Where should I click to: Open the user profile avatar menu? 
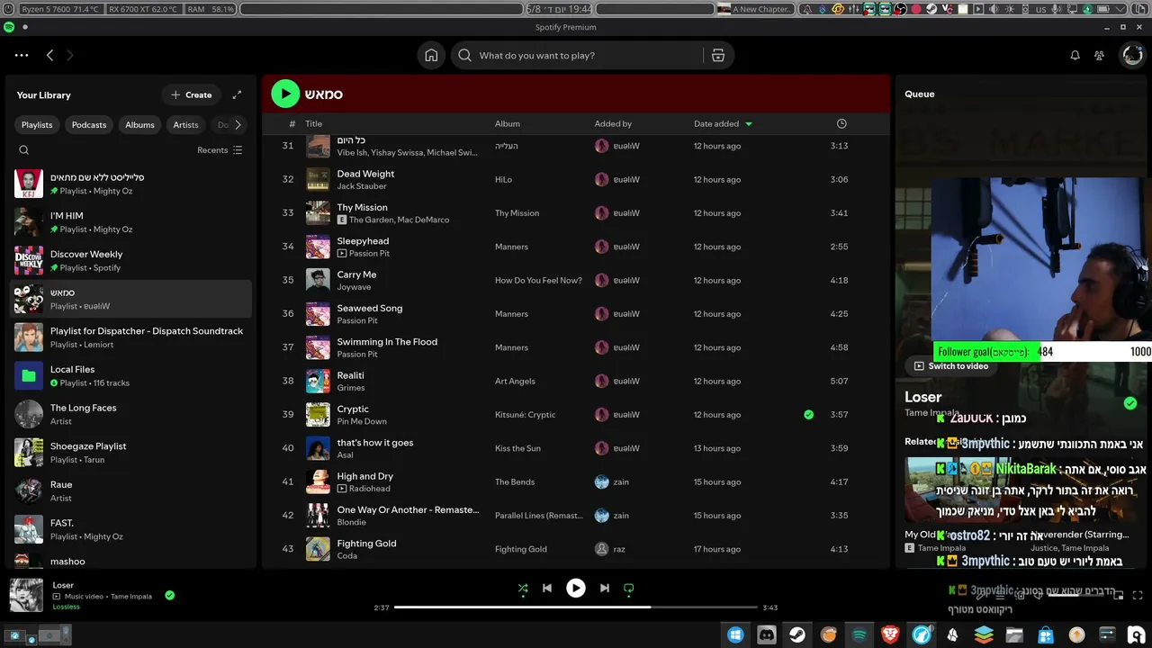click(x=1131, y=55)
